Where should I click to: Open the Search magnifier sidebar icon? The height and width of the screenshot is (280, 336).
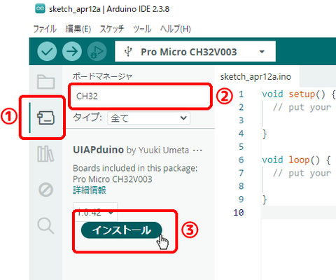[45, 225]
